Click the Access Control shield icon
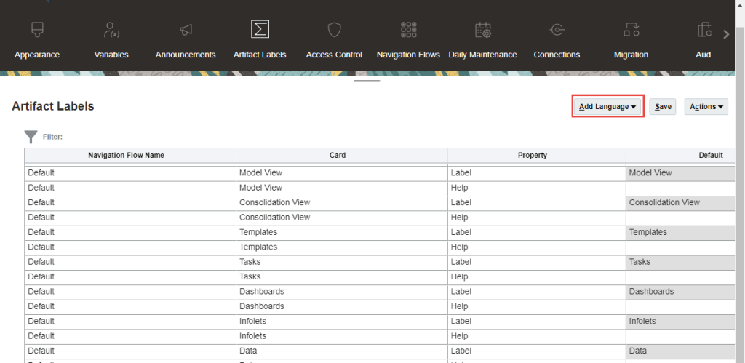This screenshot has width=745, height=363. point(334,30)
